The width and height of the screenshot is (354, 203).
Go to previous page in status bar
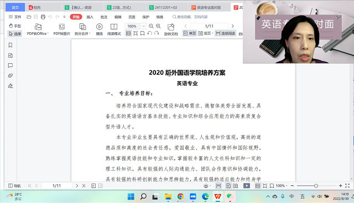click(37, 186)
